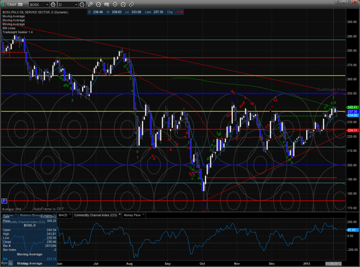Click the lock icon next to Dyn
Image resolution: width=360 pixels, height=267 pixels.
[x=11, y=263]
